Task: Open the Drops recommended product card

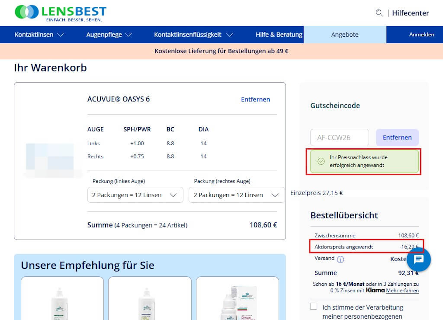Action: point(237,298)
